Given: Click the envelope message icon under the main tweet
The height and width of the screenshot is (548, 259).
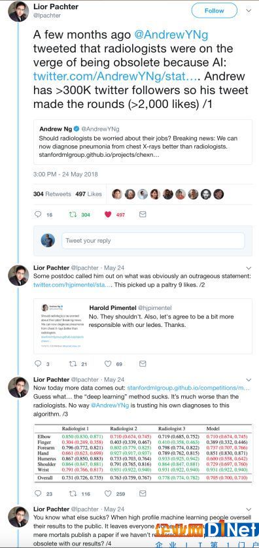Looking at the screenshot, I should (143, 214).
